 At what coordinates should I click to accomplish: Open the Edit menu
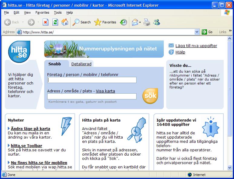16,12
